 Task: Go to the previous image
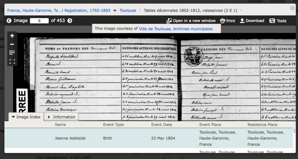pos(9,20)
